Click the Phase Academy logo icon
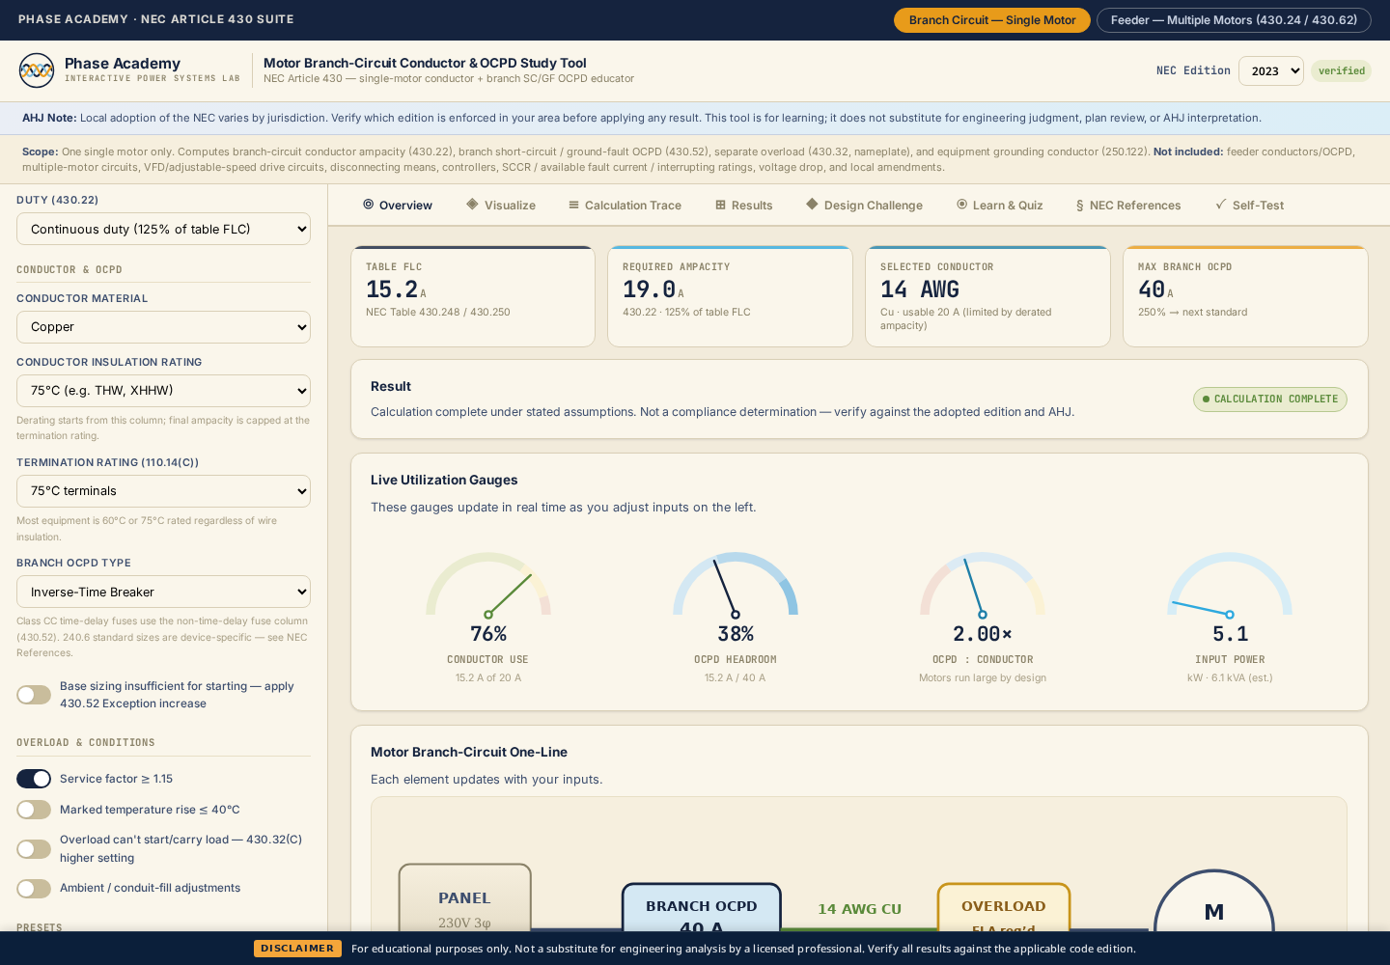Screen dimensions: 1390x965 [37, 70]
